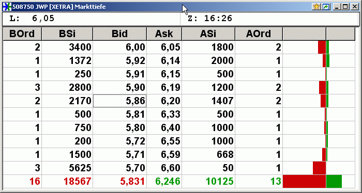Maximize the Markttiefe window
The image size is (362, 193).
345,7
